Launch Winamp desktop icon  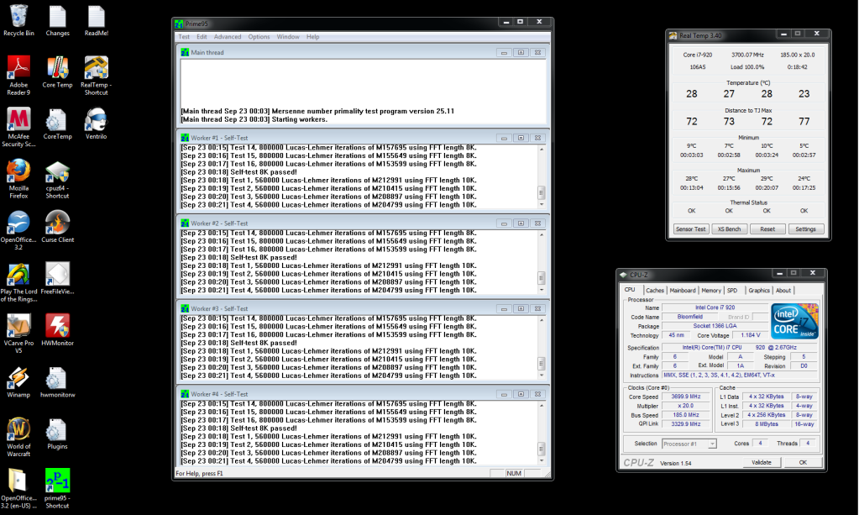tap(18, 381)
